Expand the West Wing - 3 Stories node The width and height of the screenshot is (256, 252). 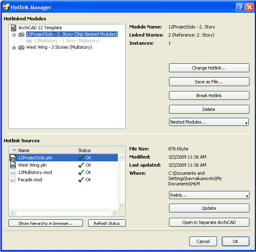click(14, 48)
